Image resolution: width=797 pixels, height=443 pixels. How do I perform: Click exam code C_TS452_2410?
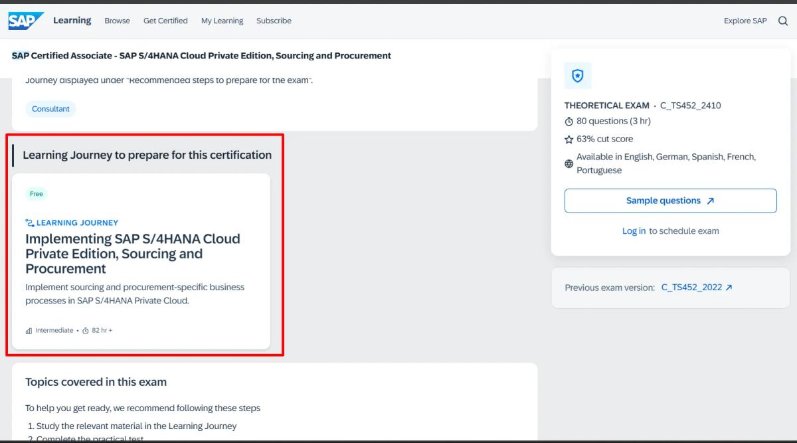[690, 105]
